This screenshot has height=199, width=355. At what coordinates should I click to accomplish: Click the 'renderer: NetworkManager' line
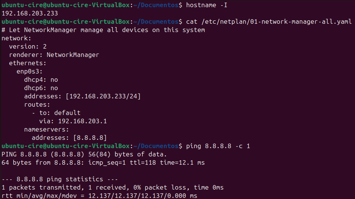click(x=54, y=55)
